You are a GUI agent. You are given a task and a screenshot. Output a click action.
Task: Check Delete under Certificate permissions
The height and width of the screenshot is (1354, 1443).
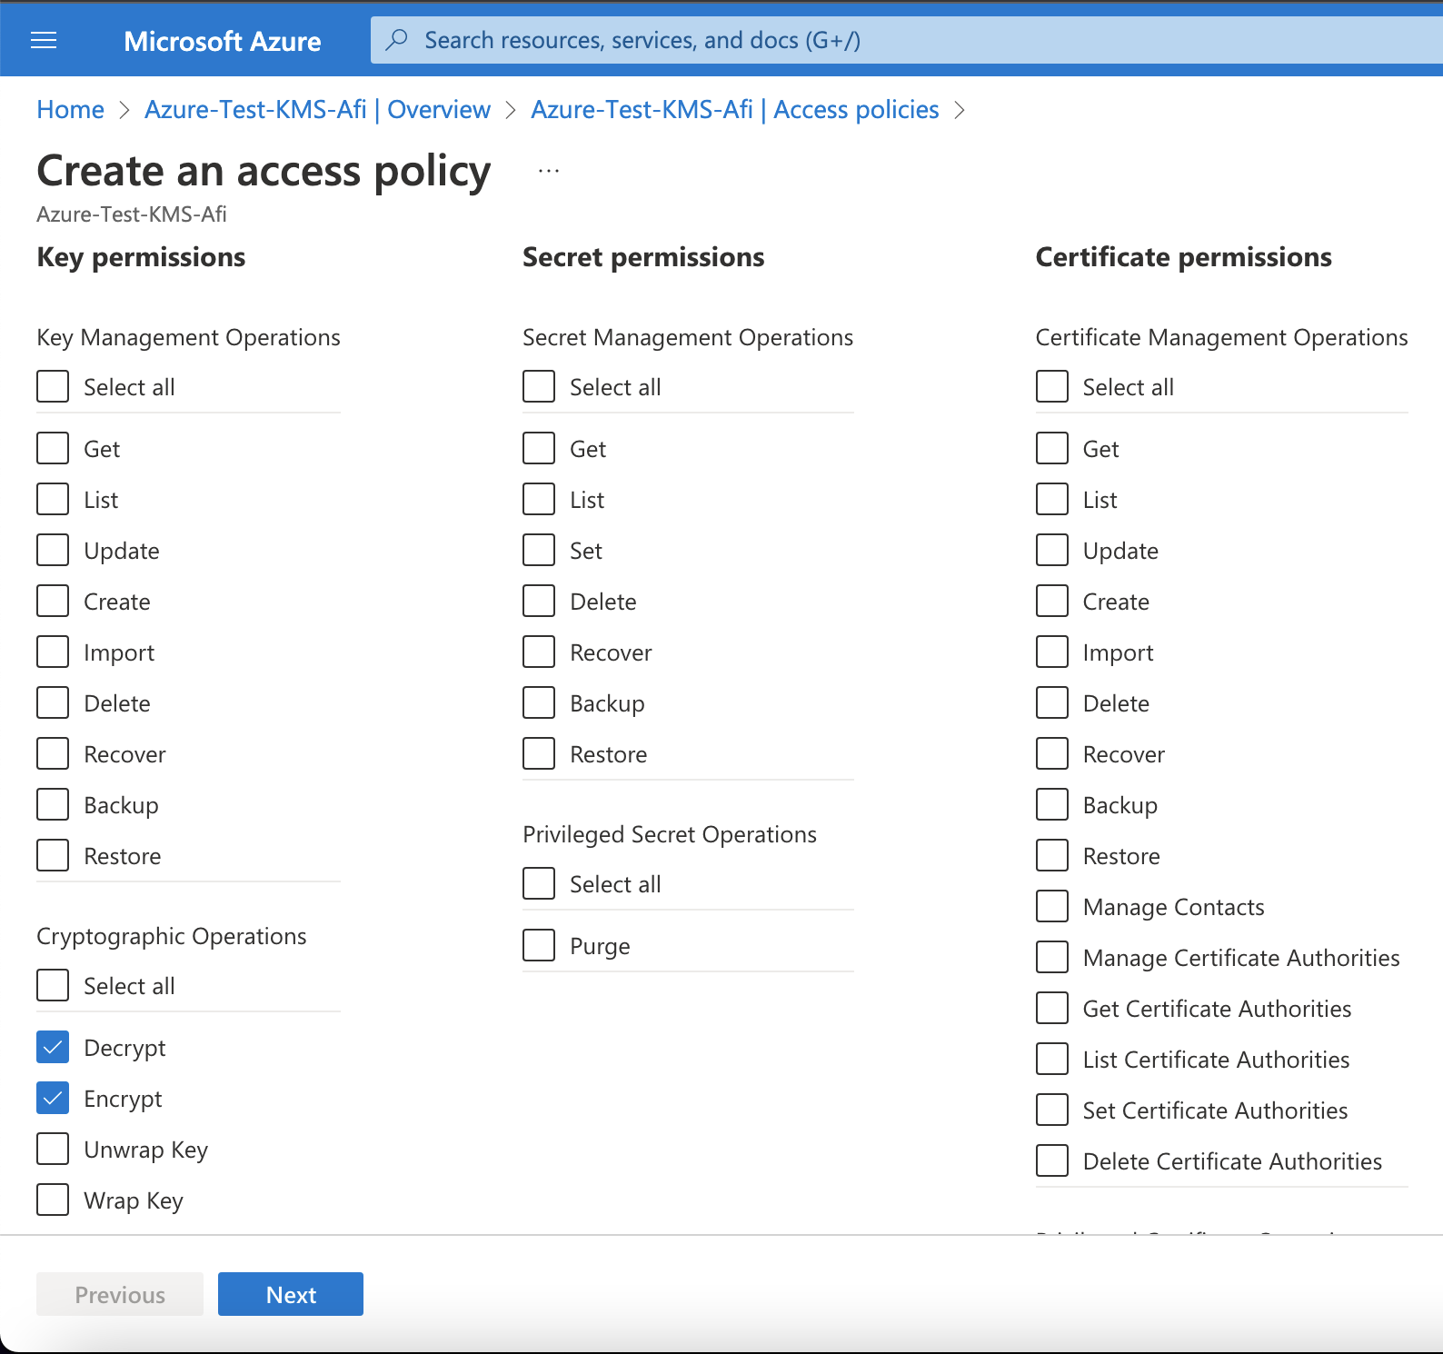point(1052,702)
